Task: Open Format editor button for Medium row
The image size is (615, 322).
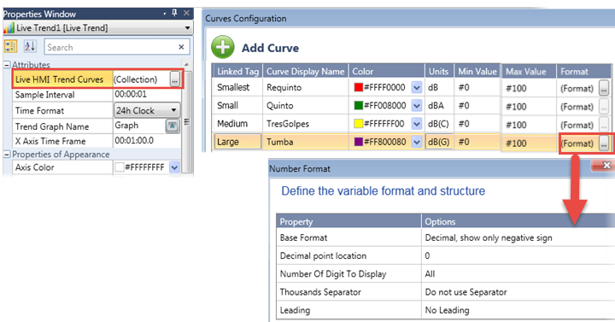Action: (x=604, y=125)
